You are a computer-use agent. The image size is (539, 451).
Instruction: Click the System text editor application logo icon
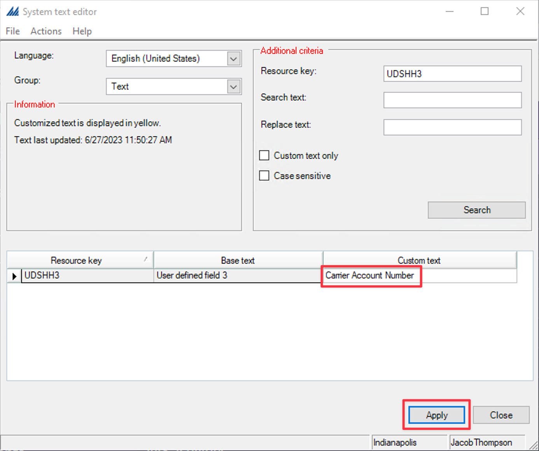(12, 11)
